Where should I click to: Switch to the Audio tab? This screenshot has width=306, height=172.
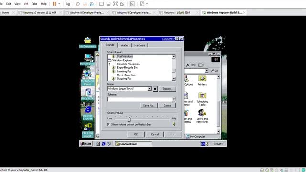pyautogui.click(x=124, y=45)
